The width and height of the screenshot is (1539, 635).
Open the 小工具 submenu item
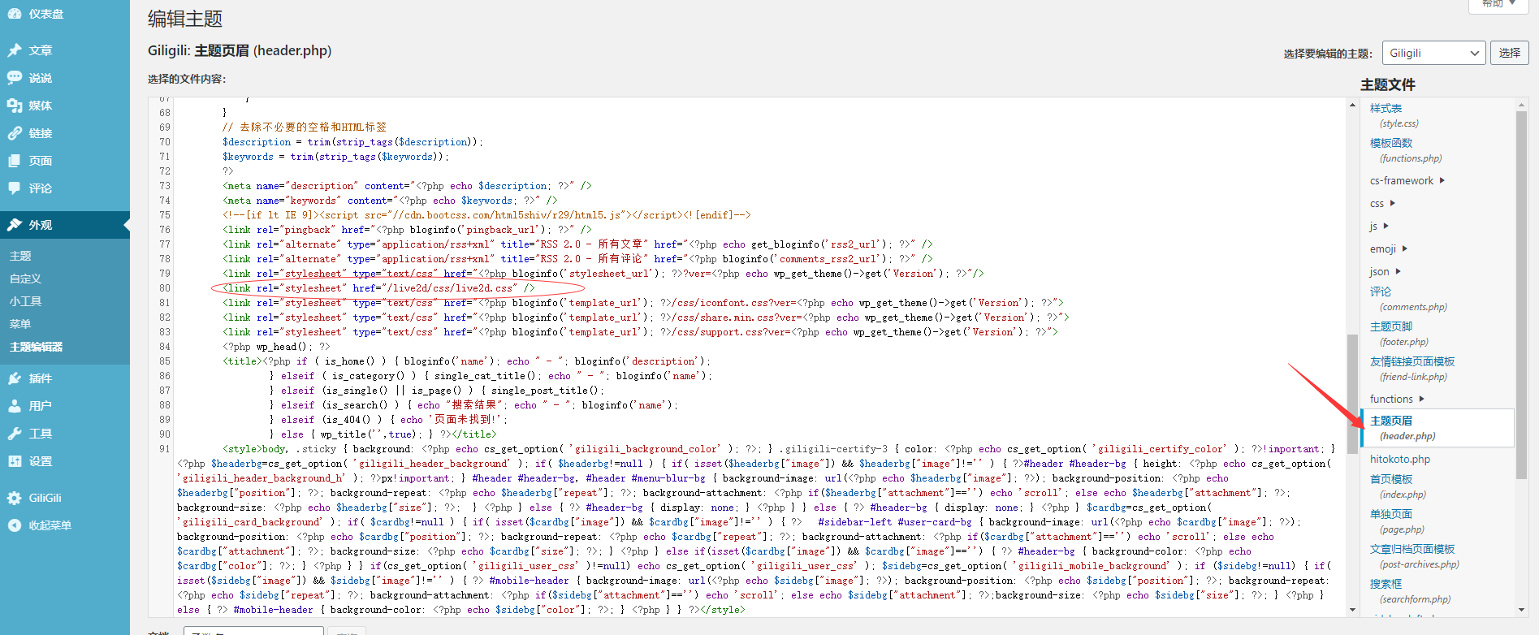tap(25, 301)
